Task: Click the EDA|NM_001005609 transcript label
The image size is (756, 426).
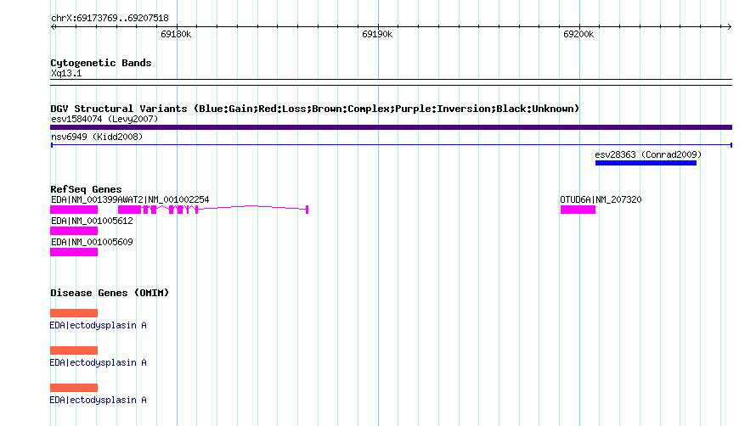Action: [92, 242]
